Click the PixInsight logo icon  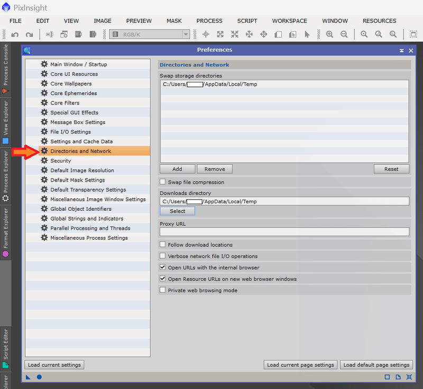point(6,7)
